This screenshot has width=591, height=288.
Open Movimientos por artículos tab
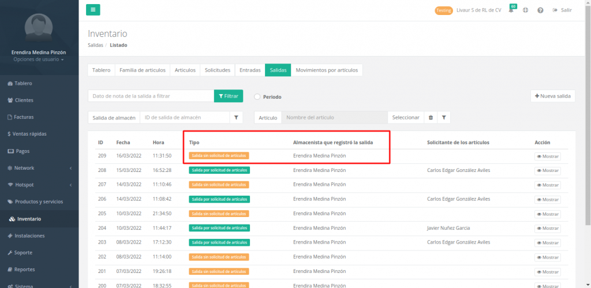327,70
